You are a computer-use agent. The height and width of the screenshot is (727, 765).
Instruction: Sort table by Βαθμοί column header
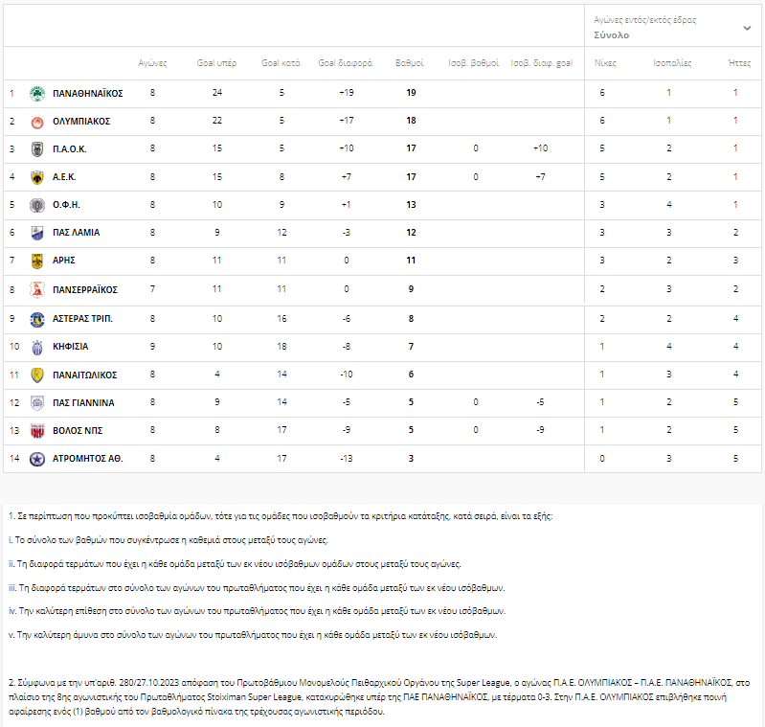(x=410, y=63)
